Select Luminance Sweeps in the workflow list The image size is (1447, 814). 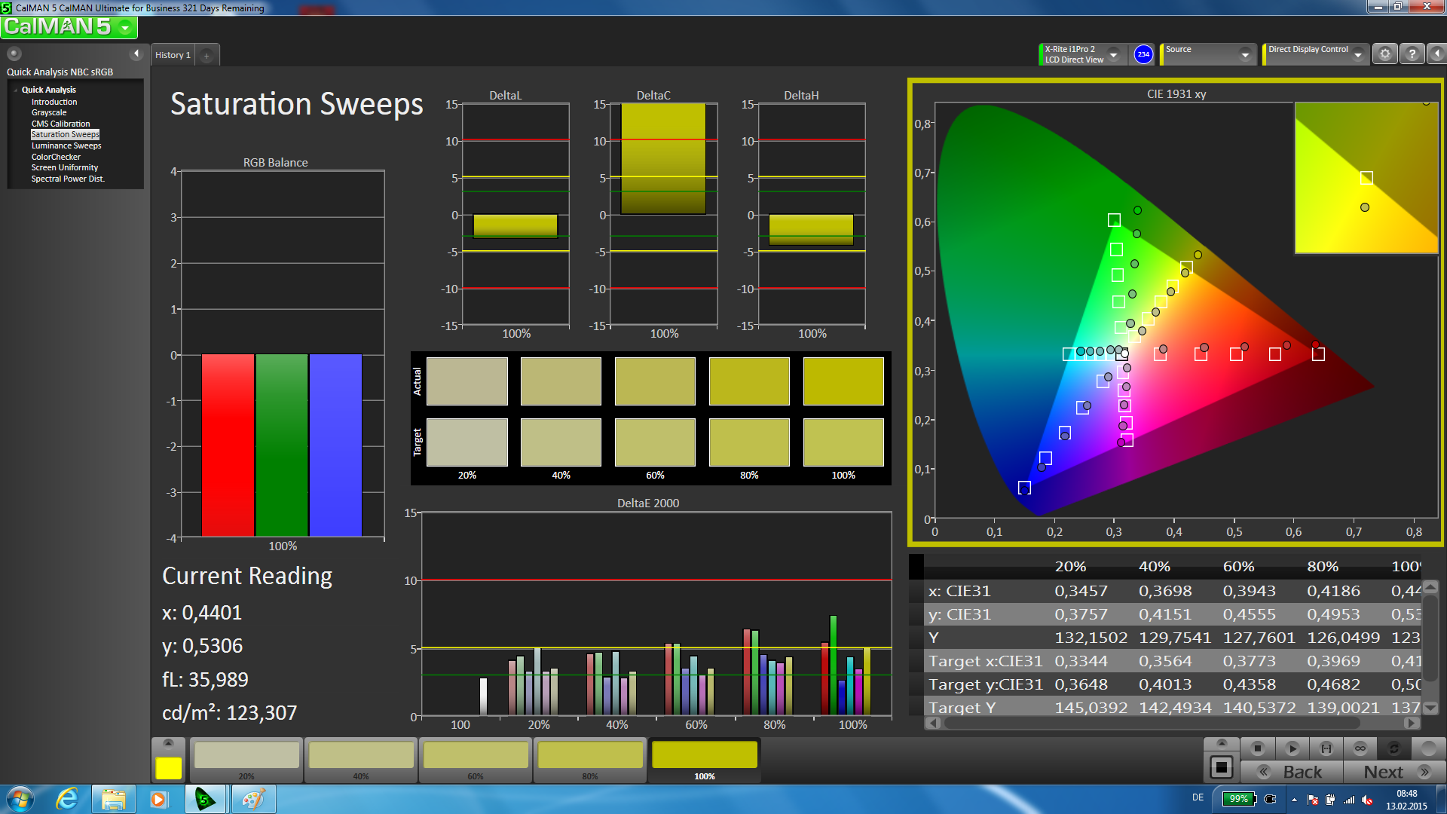coord(66,145)
